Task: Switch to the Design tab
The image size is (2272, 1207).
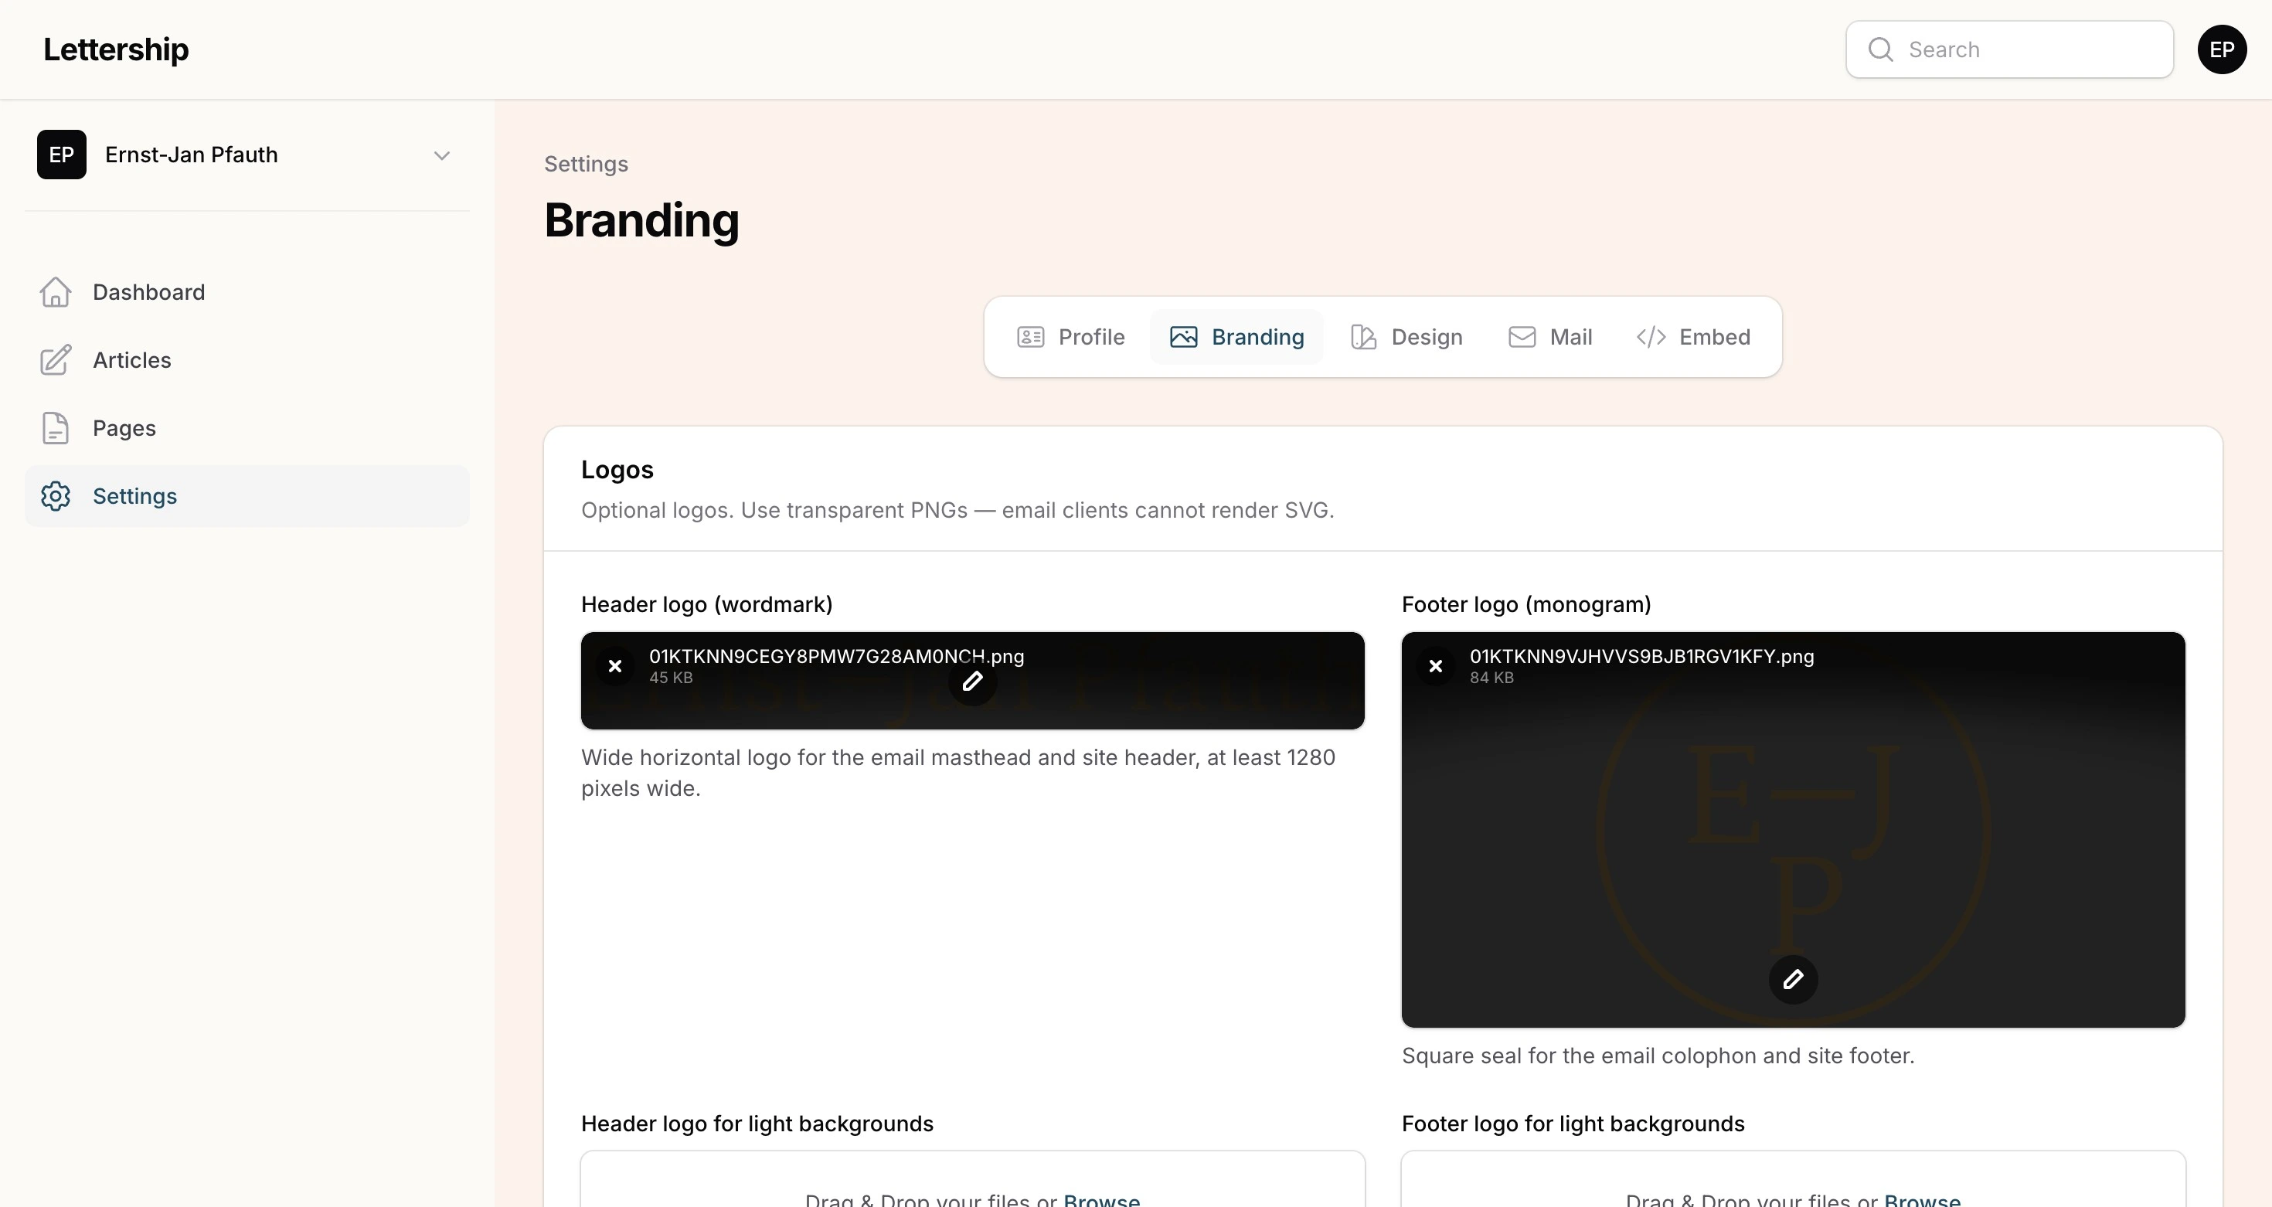Action: (1406, 337)
